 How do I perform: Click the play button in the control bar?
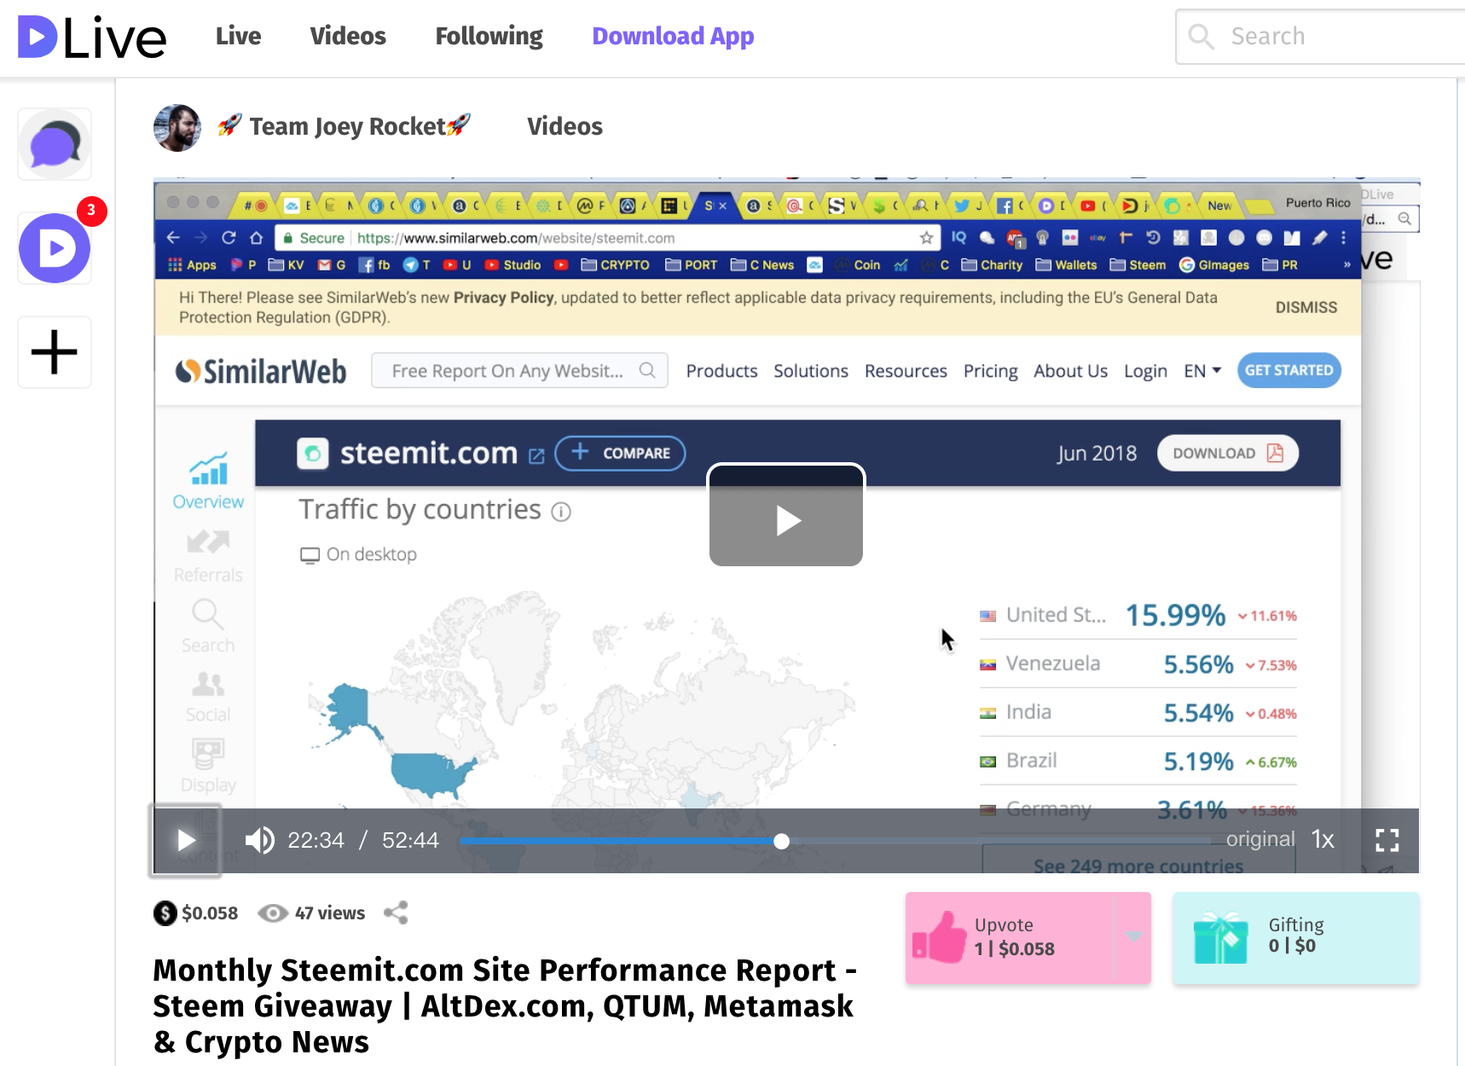(186, 841)
